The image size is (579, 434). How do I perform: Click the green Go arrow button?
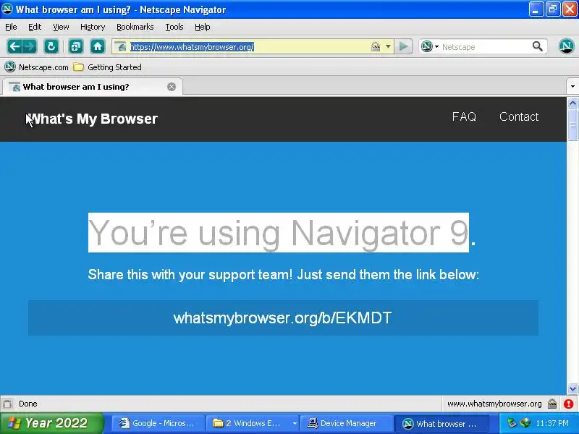(x=403, y=46)
